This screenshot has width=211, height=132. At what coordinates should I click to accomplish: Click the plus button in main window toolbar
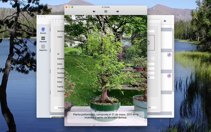165,21
